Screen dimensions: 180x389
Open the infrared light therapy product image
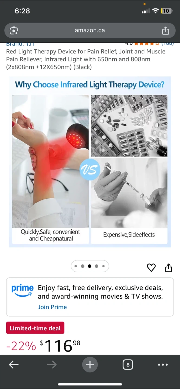click(x=90, y=162)
